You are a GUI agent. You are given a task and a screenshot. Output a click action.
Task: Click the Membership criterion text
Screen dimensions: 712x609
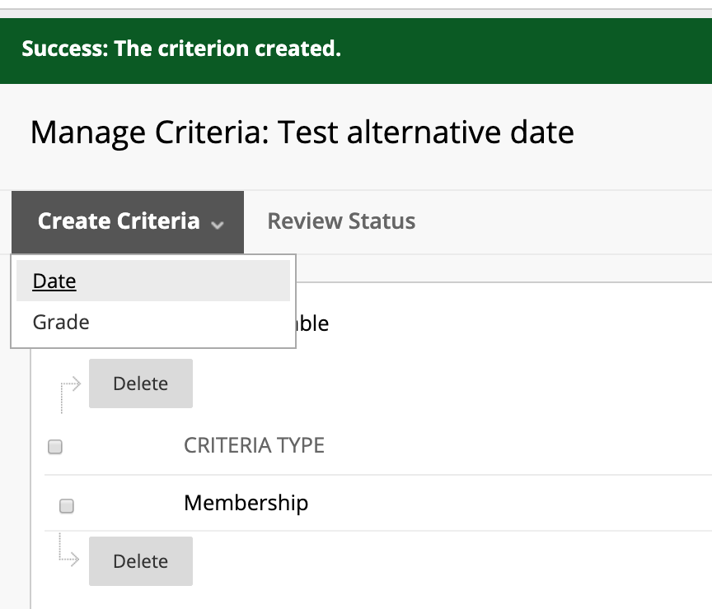246,503
